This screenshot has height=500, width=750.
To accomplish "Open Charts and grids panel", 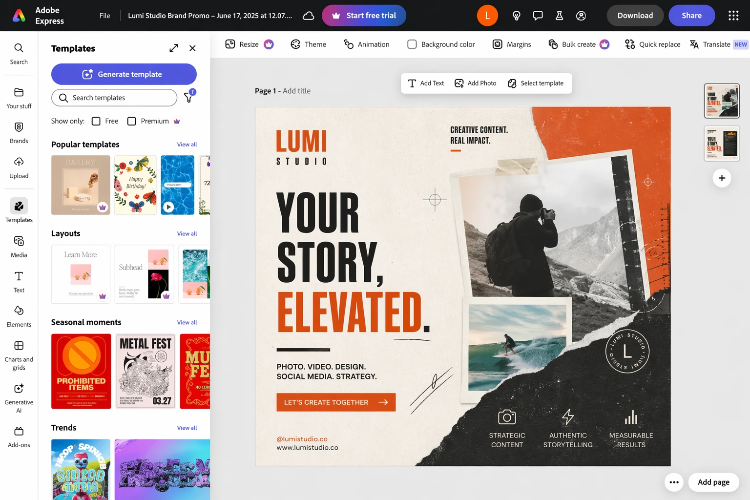I will (19, 355).
